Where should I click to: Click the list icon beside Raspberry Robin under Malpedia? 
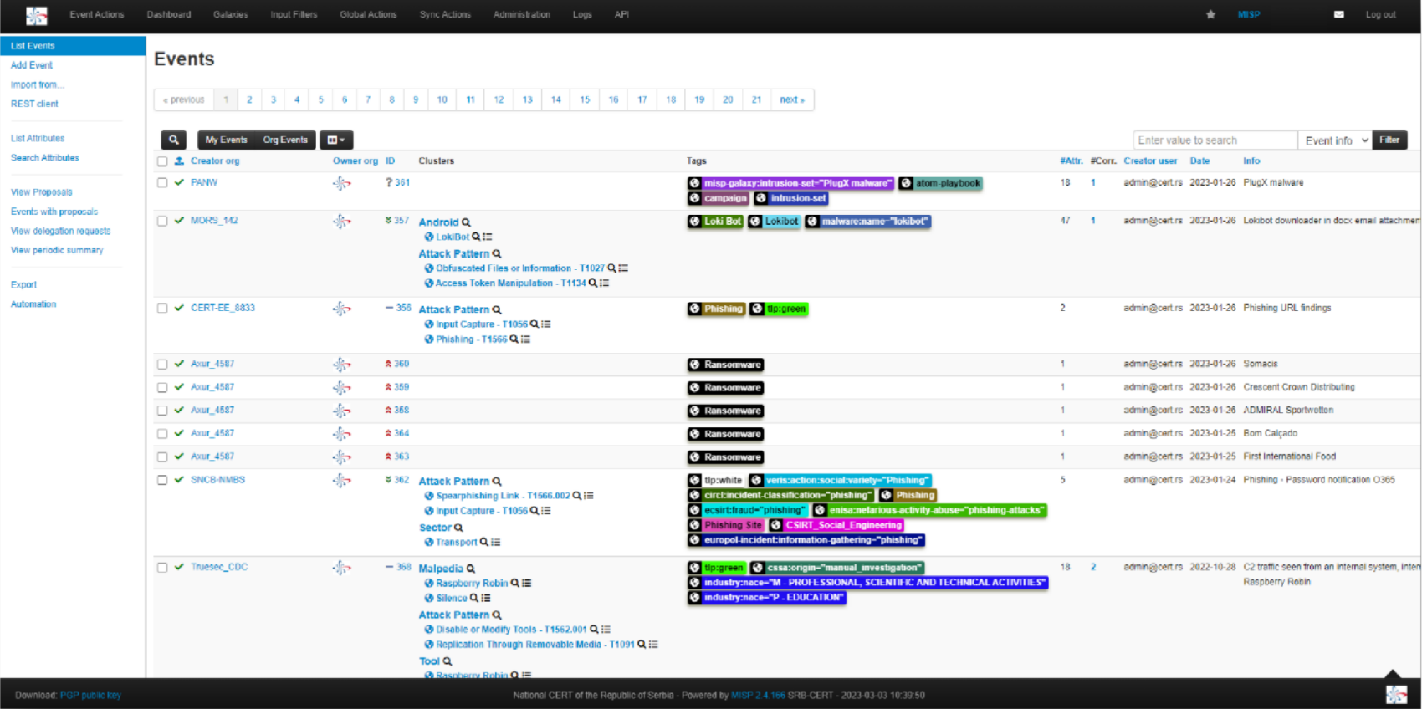527,584
